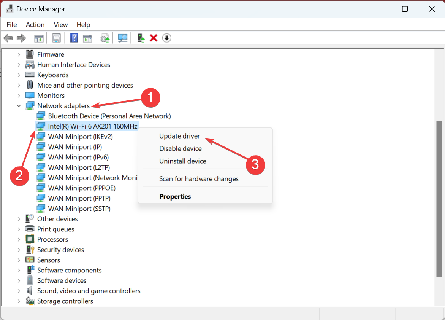
Task: Click Show/Hide Console Tree toolbar icon
Action: point(39,38)
